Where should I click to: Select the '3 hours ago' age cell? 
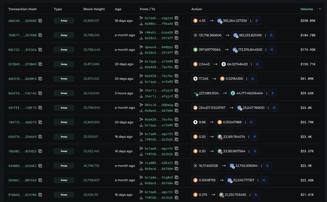coord(124,93)
